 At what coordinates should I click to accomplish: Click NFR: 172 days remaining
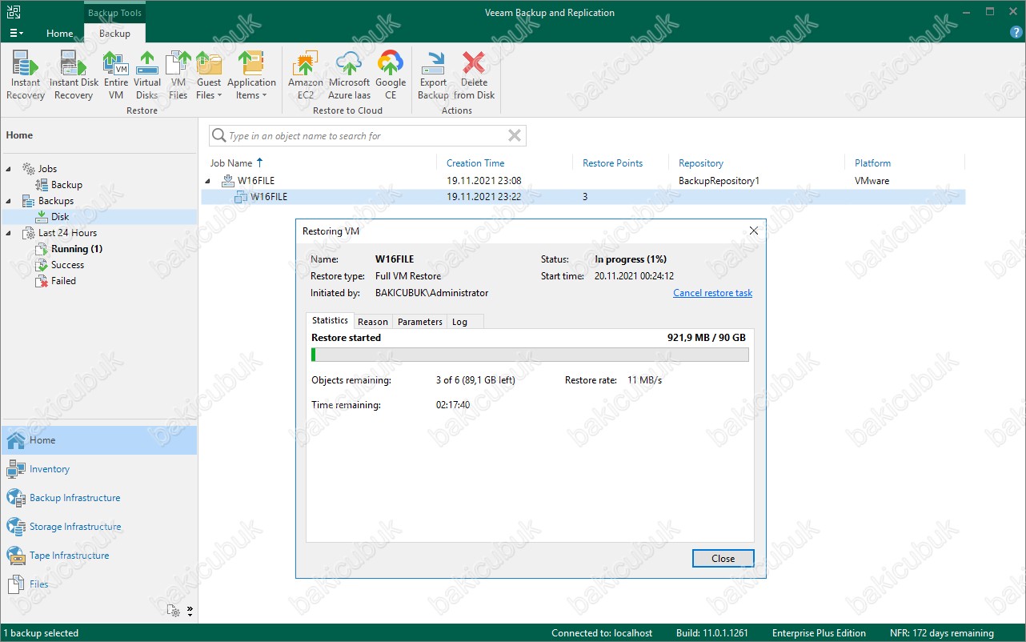(x=941, y=633)
